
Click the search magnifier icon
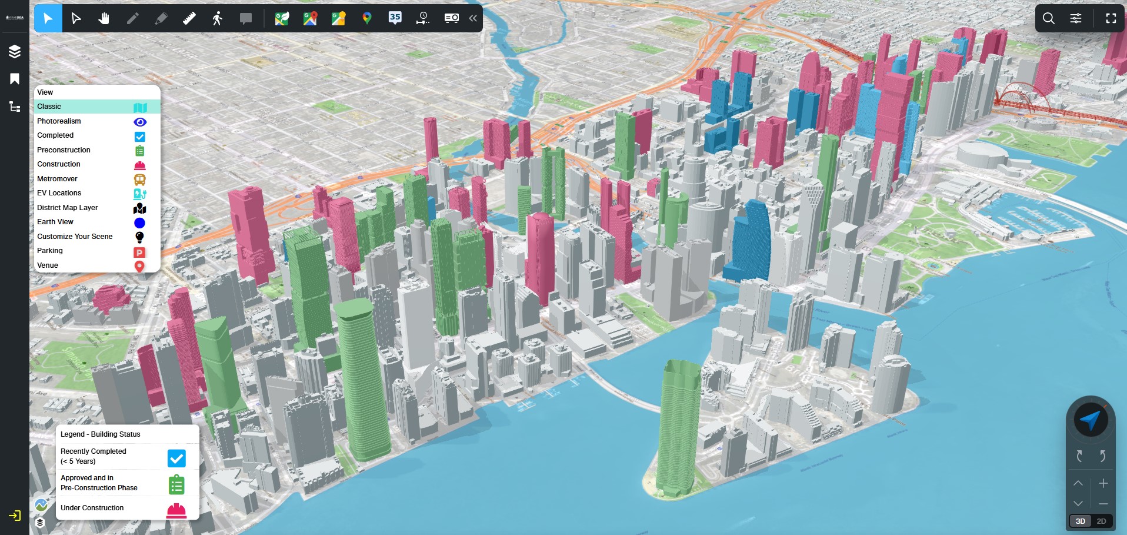(1048, 18)
